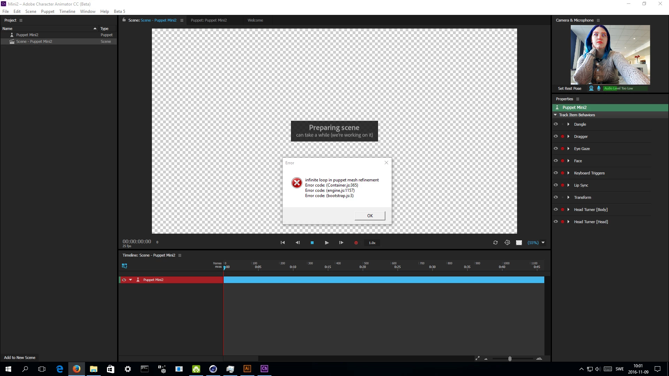The image size is (669, 376).
Task: Open the Timeline menu
Action: (67, 11)
